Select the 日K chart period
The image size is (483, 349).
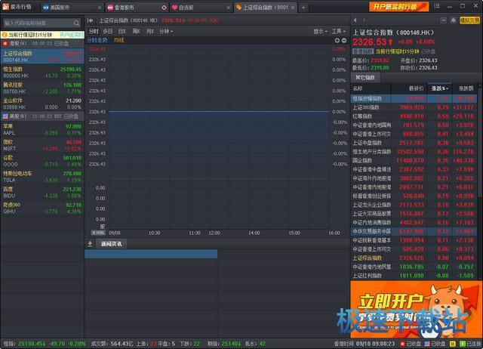[122, 32]
